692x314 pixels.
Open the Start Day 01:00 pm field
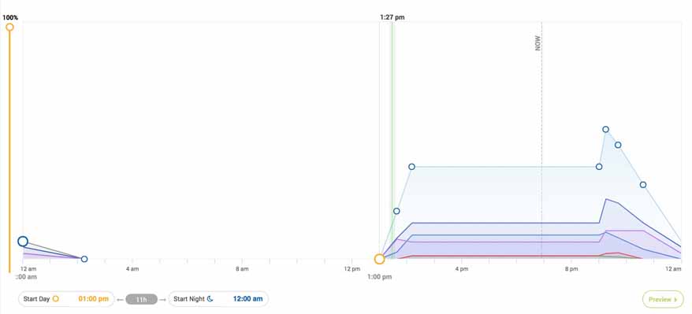tap(66, 298)
